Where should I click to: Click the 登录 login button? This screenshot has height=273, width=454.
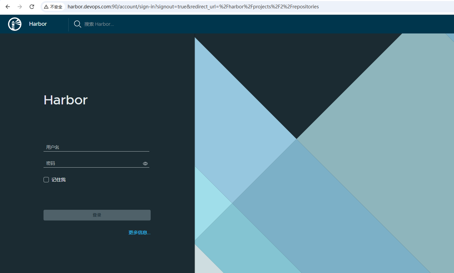pos(97,215)
